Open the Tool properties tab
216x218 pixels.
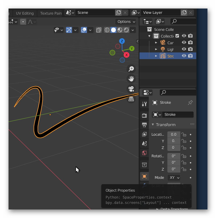(x=145, y=104)
